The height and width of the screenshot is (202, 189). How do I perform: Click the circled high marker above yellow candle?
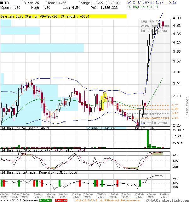pyautogui.click(x=105, y=92)
